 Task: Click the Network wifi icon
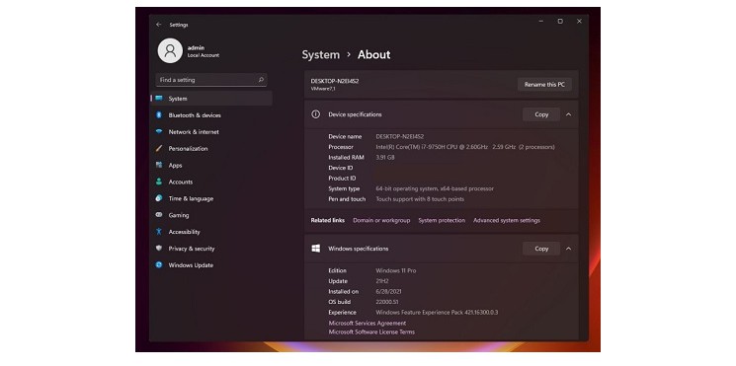tap(159, 131)
